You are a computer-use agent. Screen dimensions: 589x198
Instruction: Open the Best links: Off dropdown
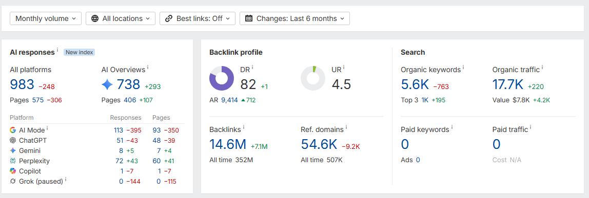pyautogui.click(x=198, y=18)
